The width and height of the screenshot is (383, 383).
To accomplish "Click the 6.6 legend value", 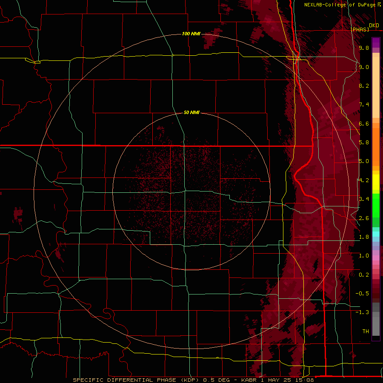I will pos(364,123).
